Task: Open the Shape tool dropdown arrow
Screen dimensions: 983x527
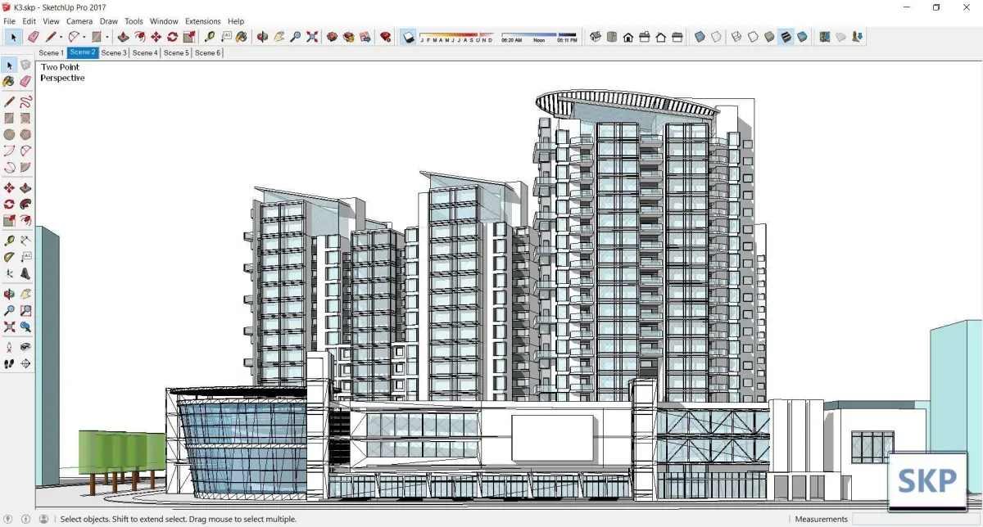Action: point(107,37)
